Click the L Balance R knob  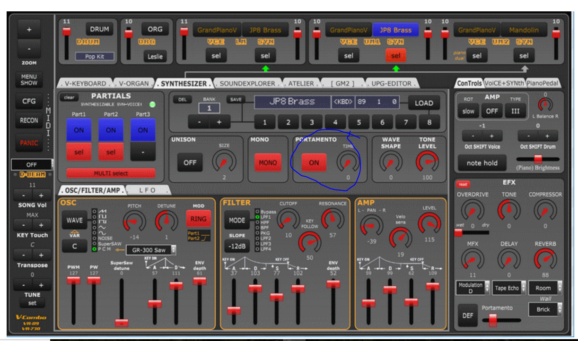(545, 105)
